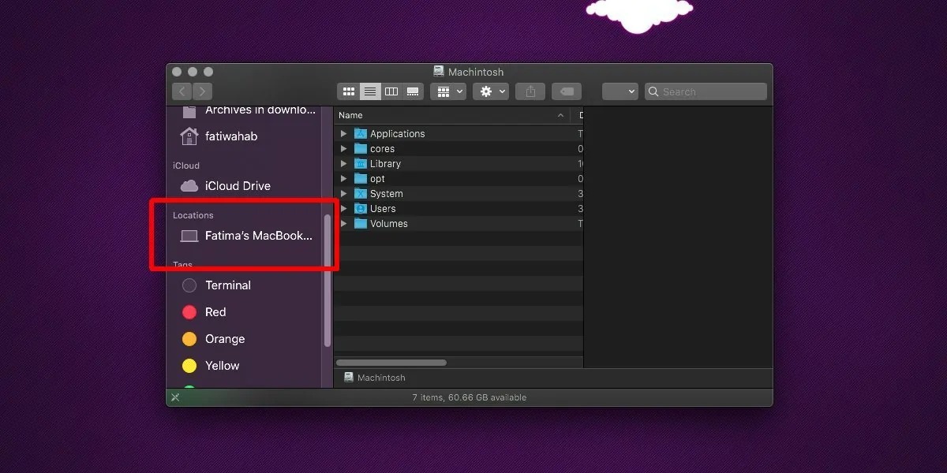The image size is (947, 473).
Task: Click the Edit Tags toolbar icon
Action: click(567, 91)
